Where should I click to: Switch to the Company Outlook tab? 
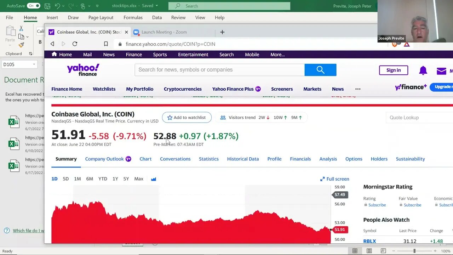pyautogui.click(x=108, y=159)
